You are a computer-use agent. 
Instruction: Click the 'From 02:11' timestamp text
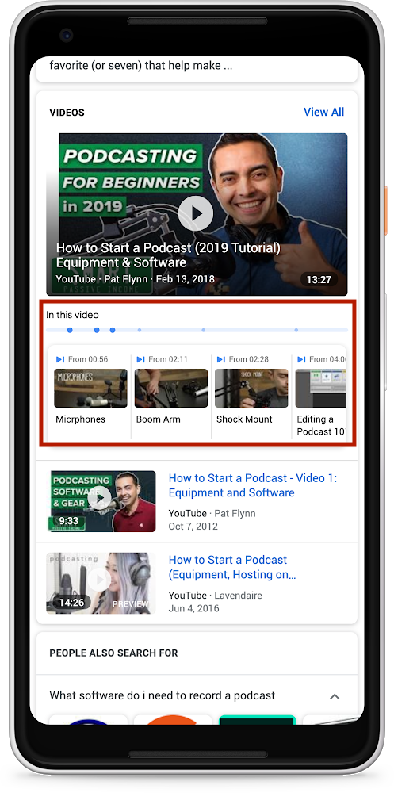(168, 359)
